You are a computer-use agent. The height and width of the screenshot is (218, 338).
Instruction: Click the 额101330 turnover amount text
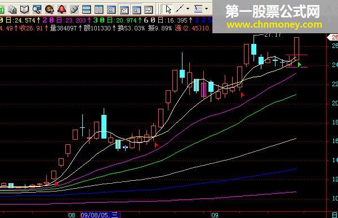[x=97, y=28]
